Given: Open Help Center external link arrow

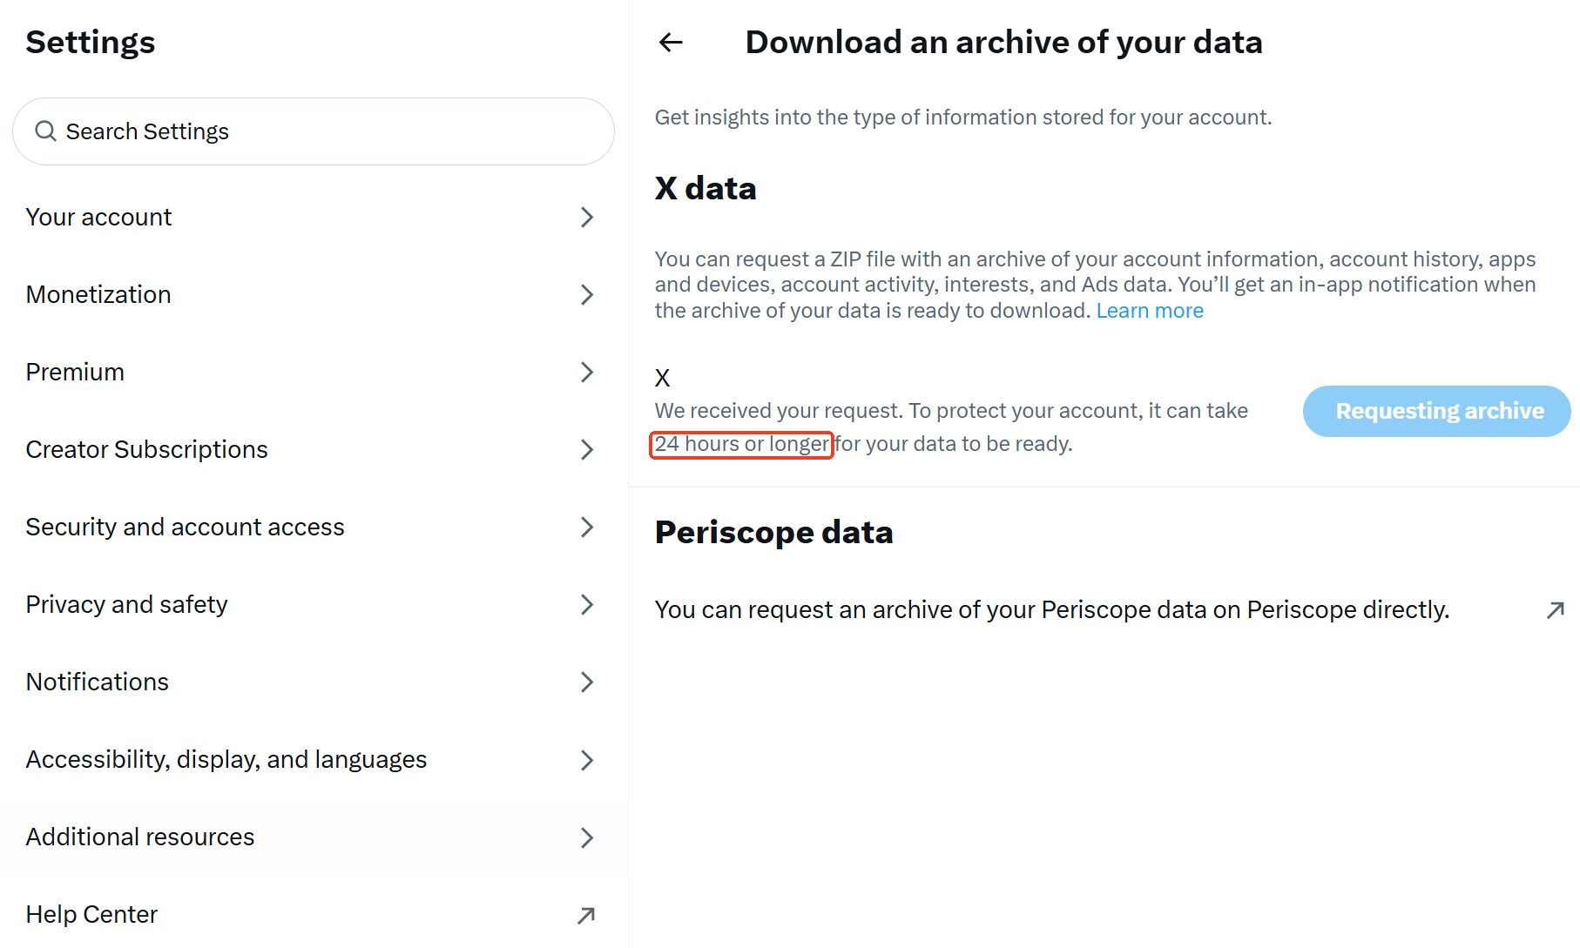Looking at the screenshot, I should [x=586, y=915].
